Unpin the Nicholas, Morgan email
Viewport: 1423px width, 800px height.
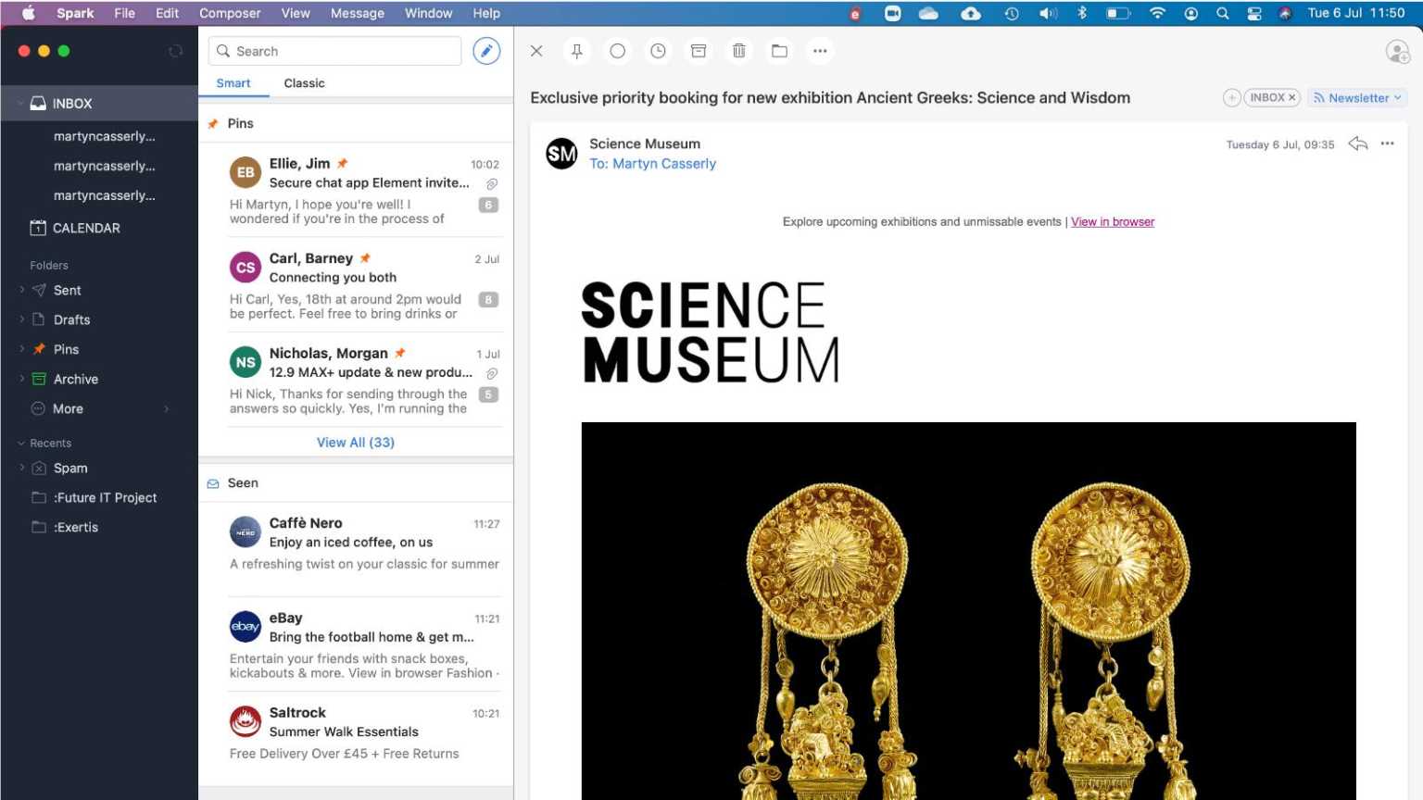coord(399,353)
